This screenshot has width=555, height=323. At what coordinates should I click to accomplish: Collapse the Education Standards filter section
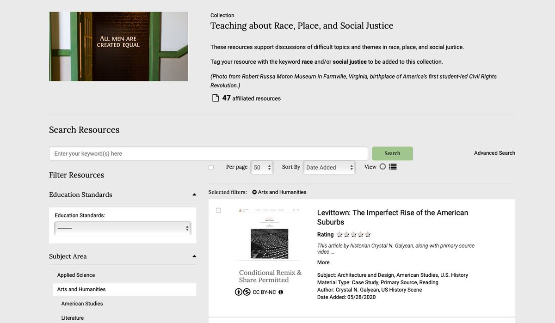tap(194, 195)
